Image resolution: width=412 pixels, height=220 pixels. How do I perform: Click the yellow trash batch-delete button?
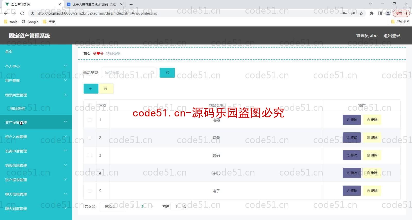coord(106,88)
